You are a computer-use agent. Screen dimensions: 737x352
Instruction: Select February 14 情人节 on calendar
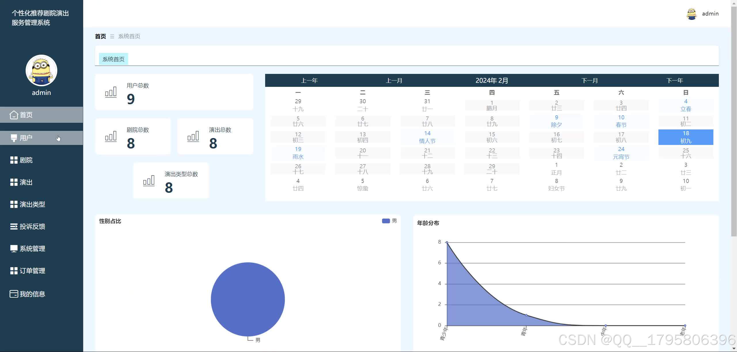427,137
